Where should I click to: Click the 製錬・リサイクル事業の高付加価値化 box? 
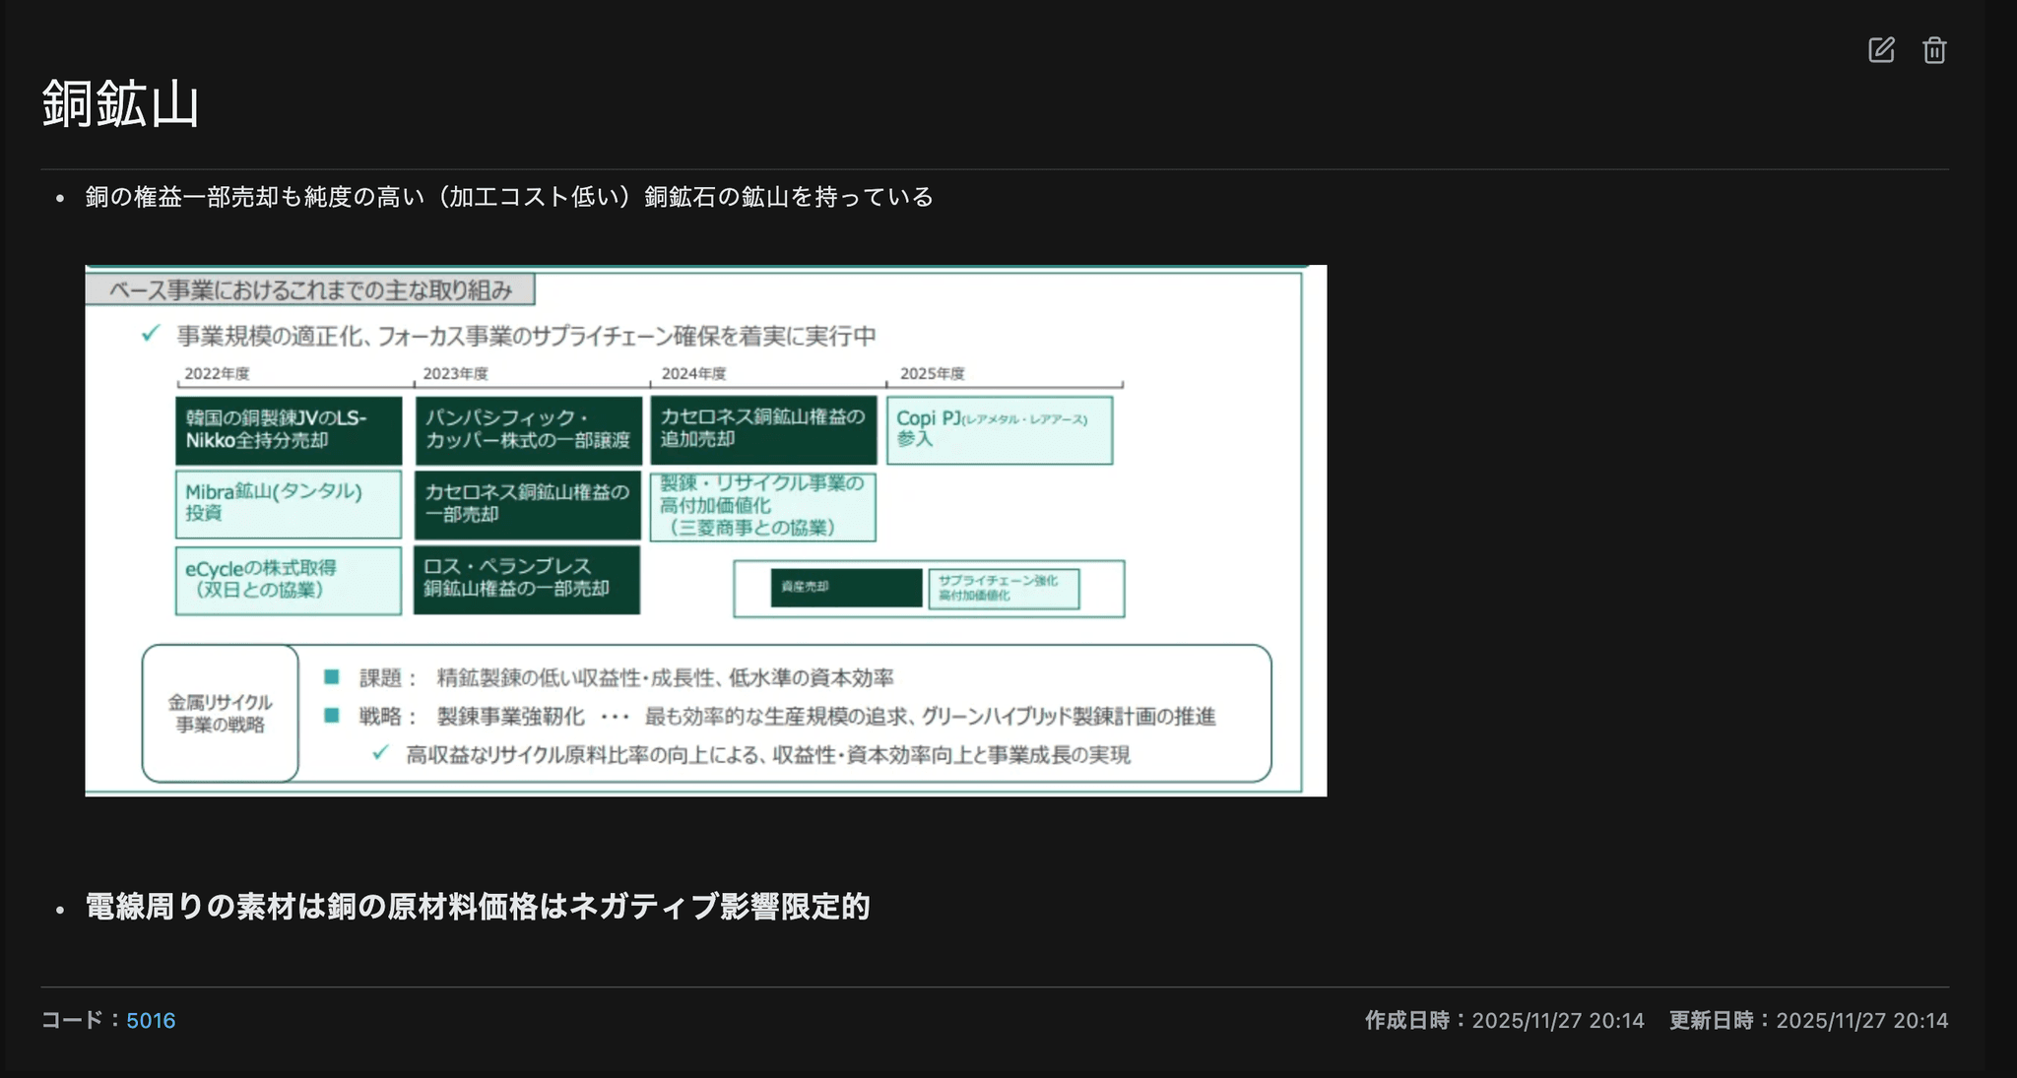point(763,505)
